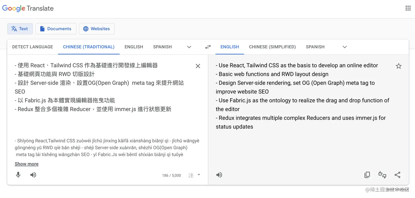415x198 pixels.
Task: Select Chinese (Simplified) target tab
Action: click(273, 47)
